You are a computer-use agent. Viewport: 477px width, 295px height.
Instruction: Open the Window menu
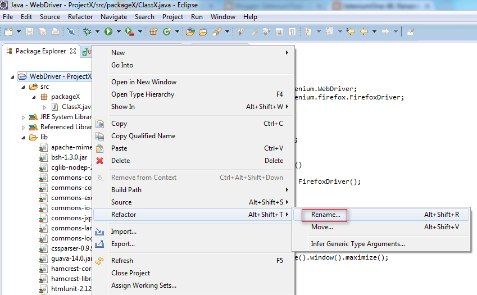click(x=223, y=17)
